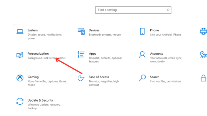Viewport: 207px width, 116px height.
Task: Click 'Bluetooth, printers, mouse' description
Action: [105, 35]
